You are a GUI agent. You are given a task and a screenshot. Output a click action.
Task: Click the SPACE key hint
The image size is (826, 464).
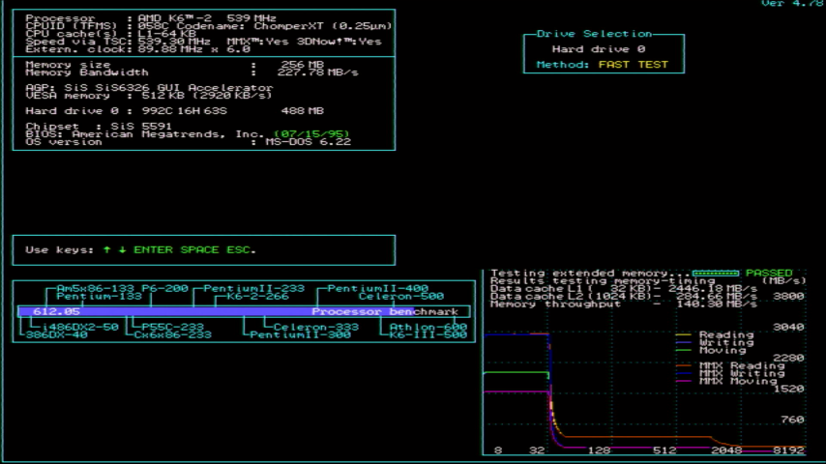click(x=199, y=249)
